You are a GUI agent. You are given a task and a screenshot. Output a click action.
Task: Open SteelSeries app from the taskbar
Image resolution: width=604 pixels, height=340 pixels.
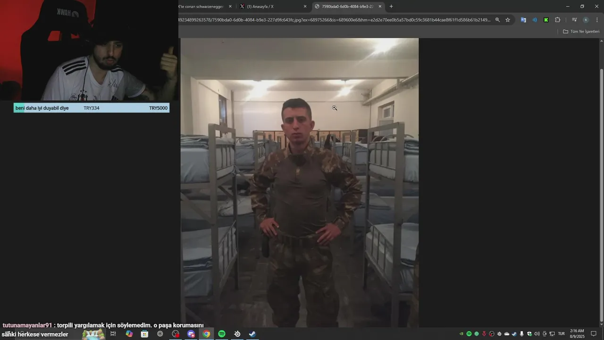237,334
